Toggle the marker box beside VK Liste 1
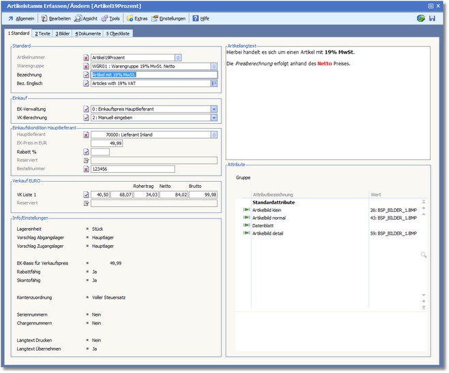Viewport: 449px width, 373px height. [86, 195]
